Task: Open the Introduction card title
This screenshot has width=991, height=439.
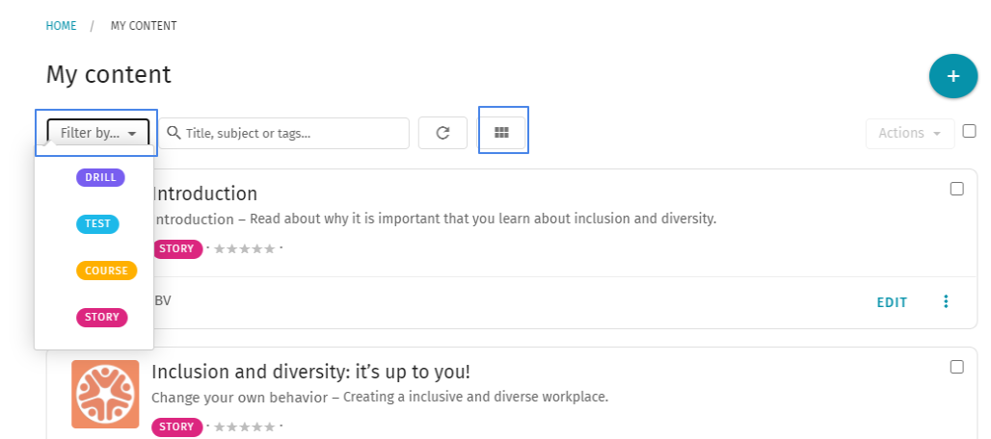Action: tap(204, 194)
